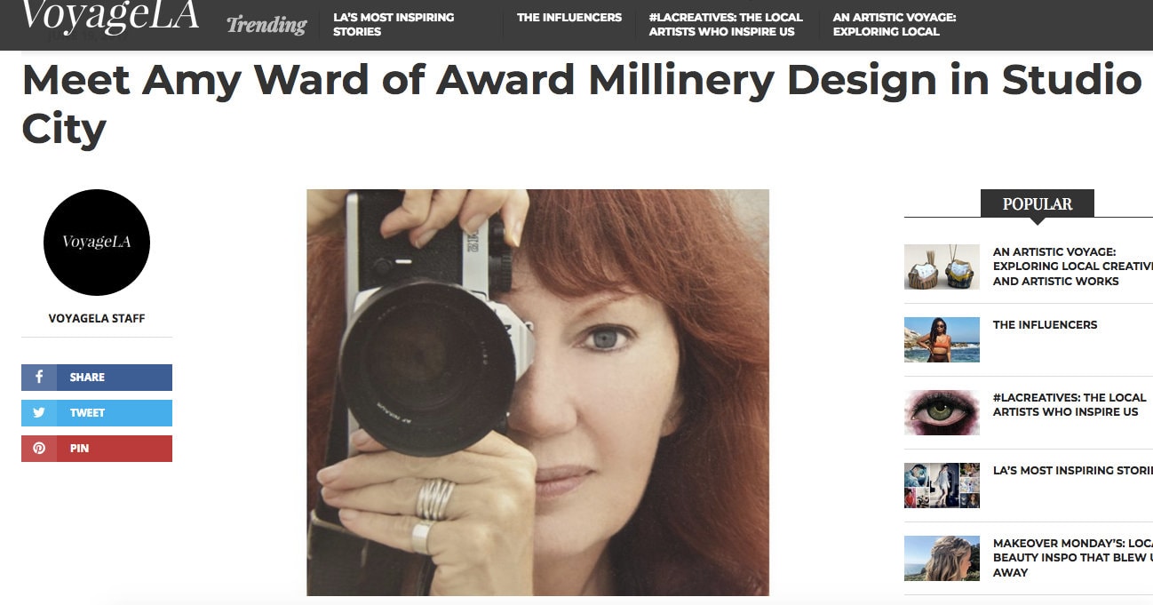Open #LACreatives in the top navigation bar
1153x605 pixels.
pyautogui.click(x=726, y=24)
